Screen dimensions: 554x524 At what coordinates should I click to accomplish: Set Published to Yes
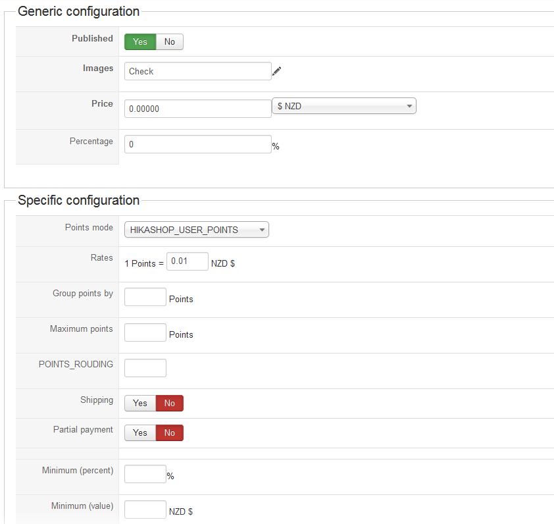(x=140, y=42)
